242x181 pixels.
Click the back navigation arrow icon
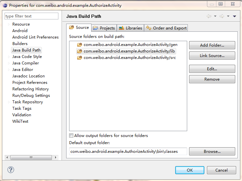209,16
